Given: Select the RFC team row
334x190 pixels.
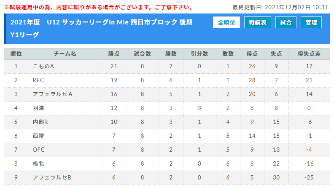Looking at the screenshot, I should [x=167, y=80].
